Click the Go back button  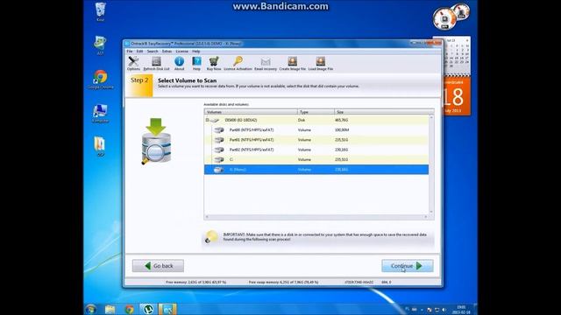coord(158,266)
